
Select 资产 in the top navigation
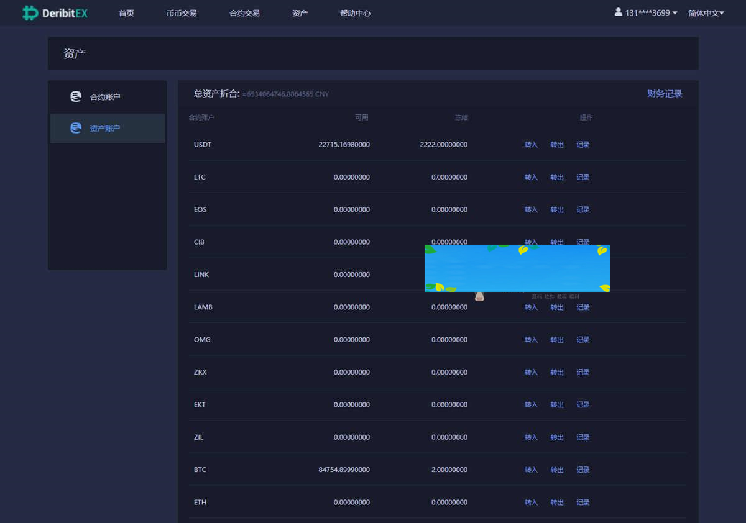click(300, 13)
